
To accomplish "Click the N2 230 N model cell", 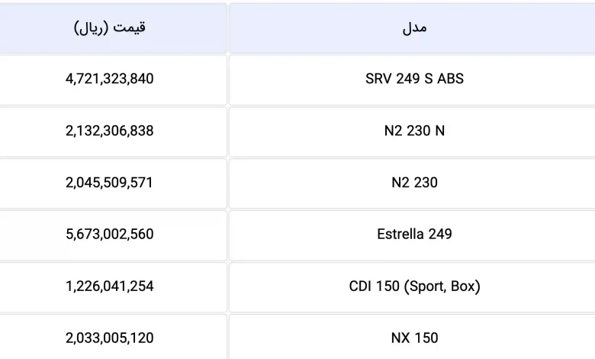I will click(412, 131).
